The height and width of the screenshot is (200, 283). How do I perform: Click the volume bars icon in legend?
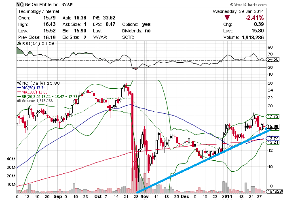[x=19, y=100]
